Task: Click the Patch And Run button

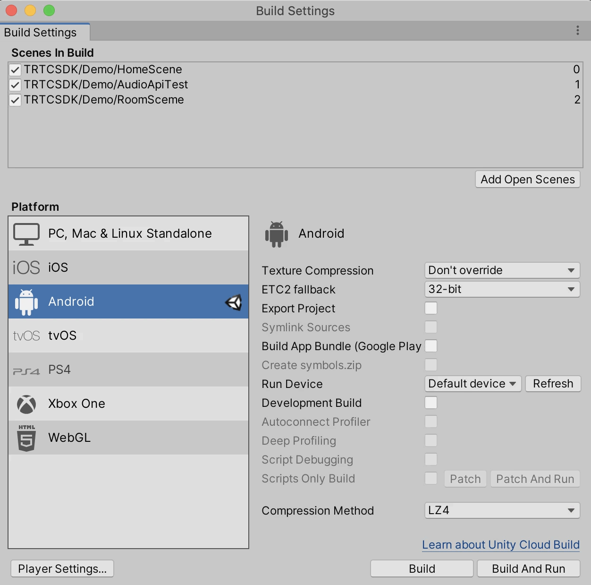Action: 535,479
